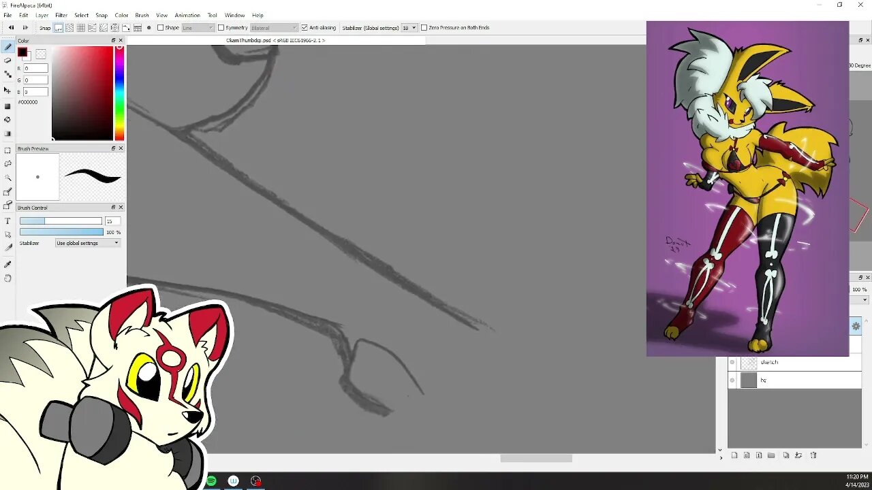Screen dimensions: 872x490
Task: Select the Eraser tool
Action: (x=7, y=61)
